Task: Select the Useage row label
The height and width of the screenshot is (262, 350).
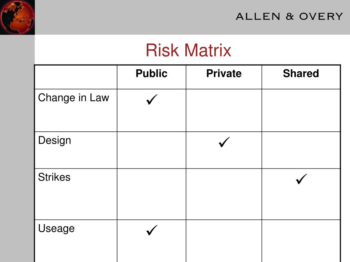Action: [56, 229]
